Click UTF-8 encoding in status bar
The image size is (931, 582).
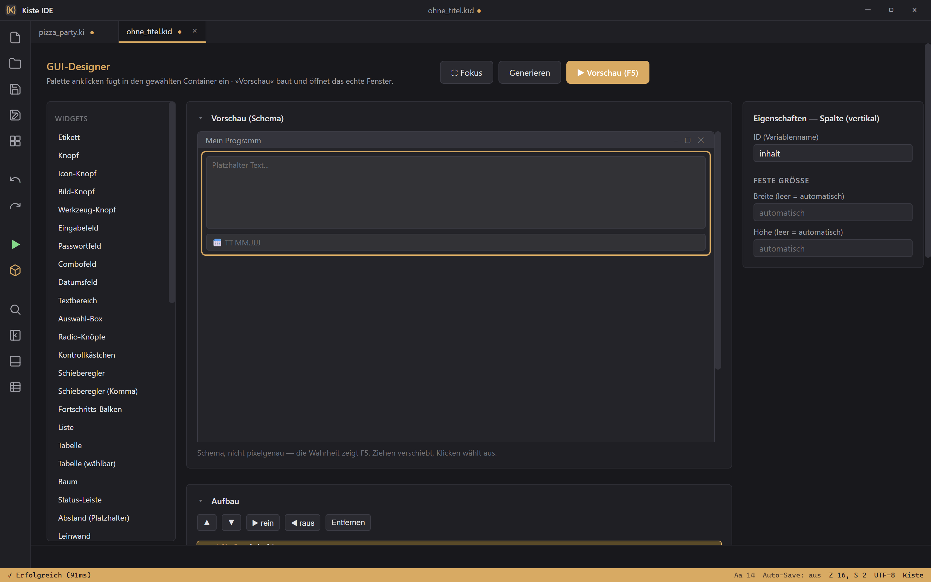click(884, 575)
